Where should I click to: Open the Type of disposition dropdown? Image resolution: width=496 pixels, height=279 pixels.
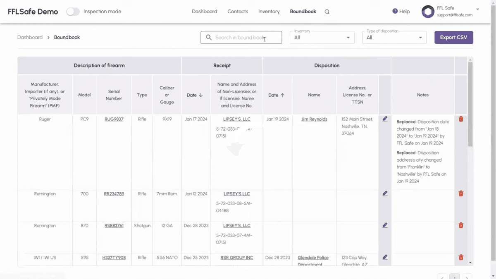(x=394, y=37)
